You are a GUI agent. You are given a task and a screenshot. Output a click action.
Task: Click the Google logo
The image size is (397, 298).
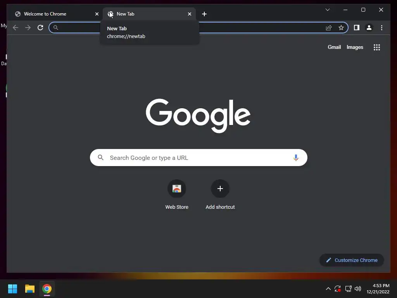(x=198, y=116)
